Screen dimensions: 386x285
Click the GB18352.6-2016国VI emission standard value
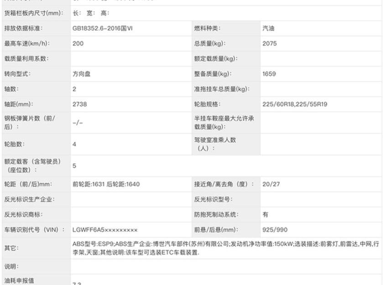pos(102,28)
